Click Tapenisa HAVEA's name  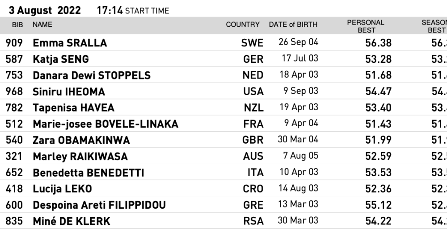[x=73, y=108]
